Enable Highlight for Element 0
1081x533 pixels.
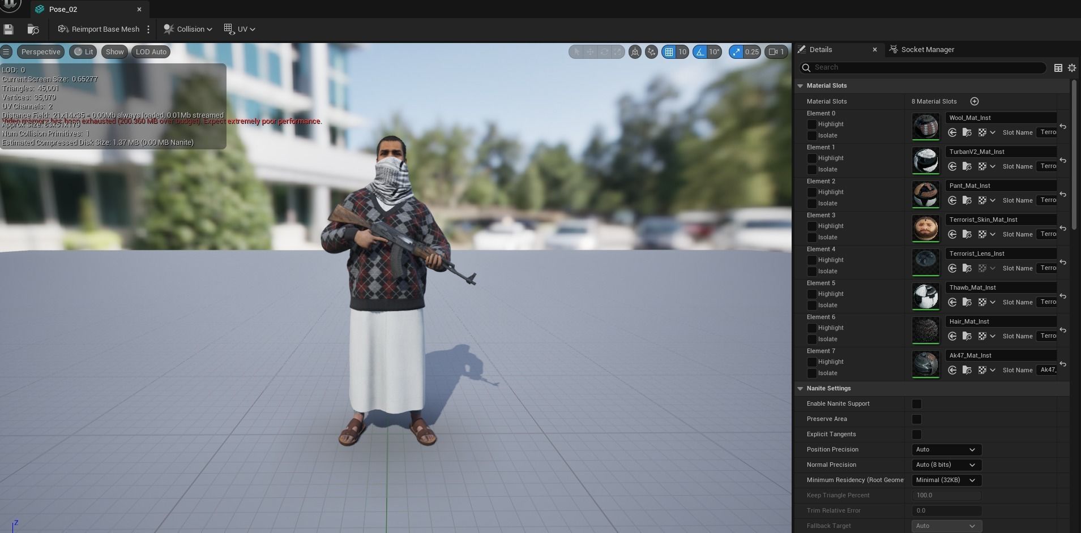811,124
